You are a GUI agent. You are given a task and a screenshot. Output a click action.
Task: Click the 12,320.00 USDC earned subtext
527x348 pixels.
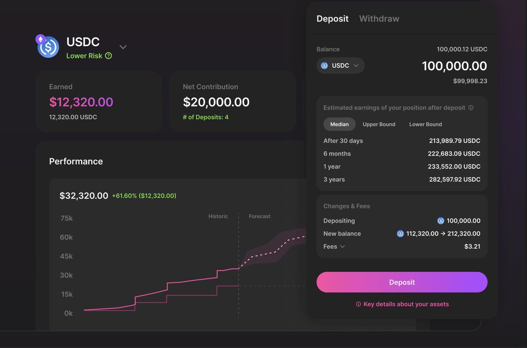point(73,117)
